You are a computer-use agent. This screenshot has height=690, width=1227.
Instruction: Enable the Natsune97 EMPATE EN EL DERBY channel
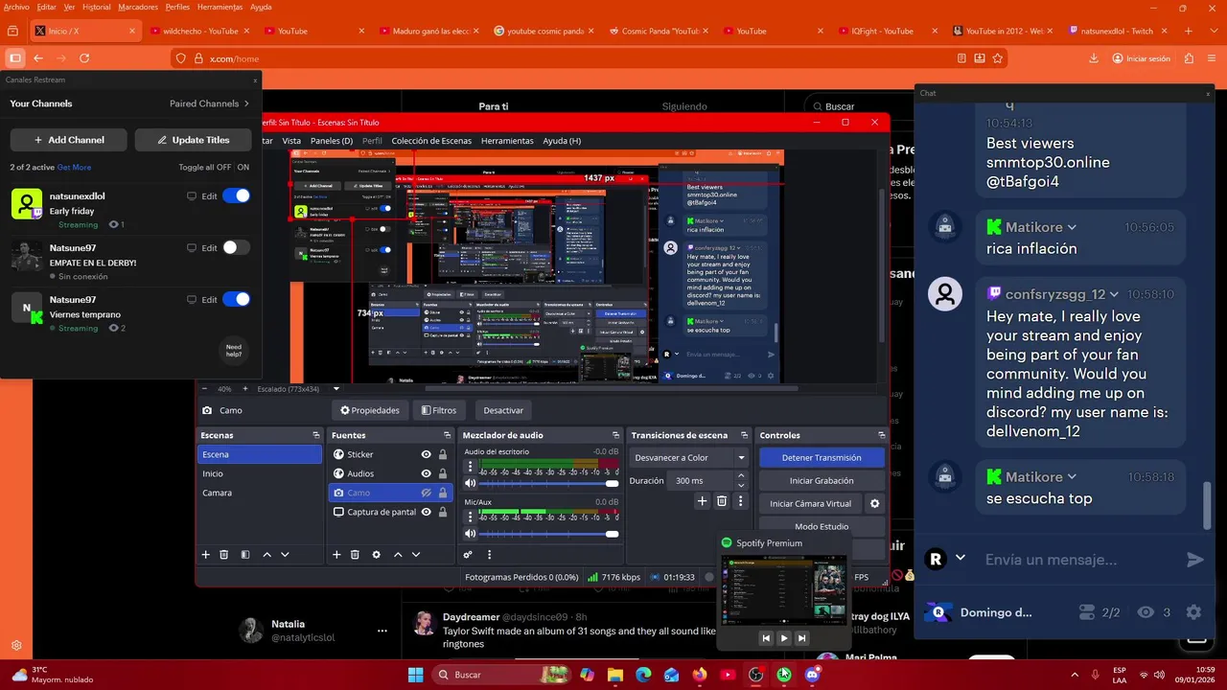pyautogui.click(x=236, y=247)
